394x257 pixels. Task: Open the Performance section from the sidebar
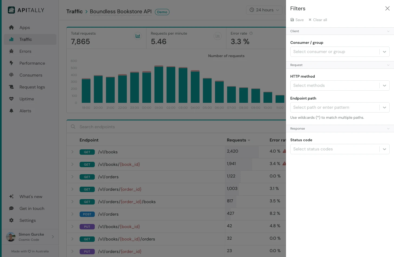[32, 63]
